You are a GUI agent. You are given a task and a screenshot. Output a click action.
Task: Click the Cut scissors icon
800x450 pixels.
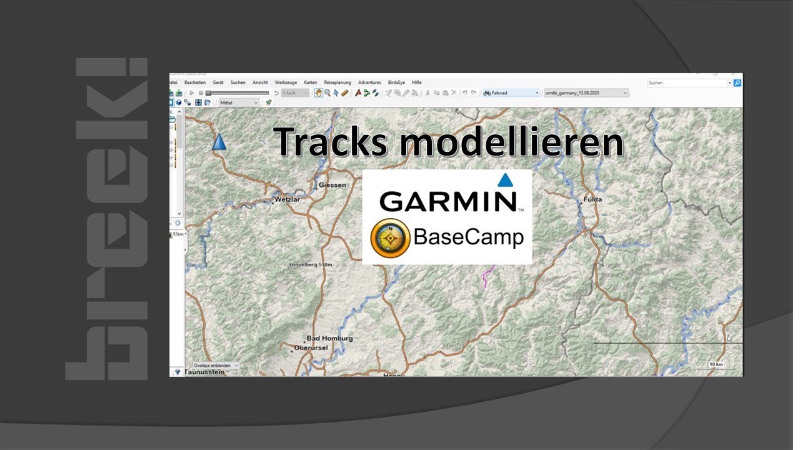[427, 92]
